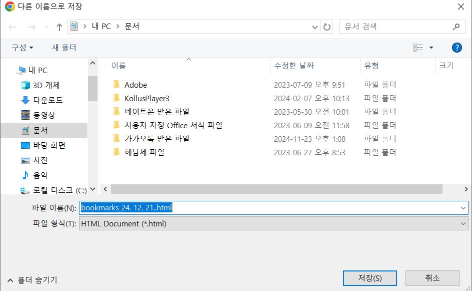Viewport: 472px width, 291px height.
Task: Select the 네이트온 받은 파일 folder
Action: click(x=157, y=112)
